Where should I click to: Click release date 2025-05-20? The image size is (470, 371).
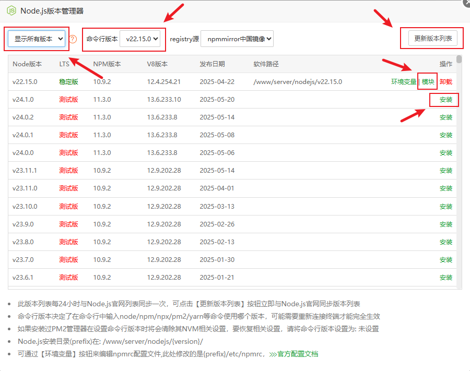point(217,100)
